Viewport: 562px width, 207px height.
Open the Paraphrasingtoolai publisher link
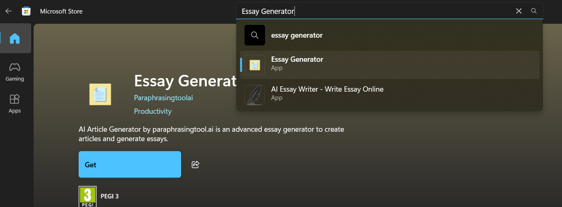pos(163,98)
